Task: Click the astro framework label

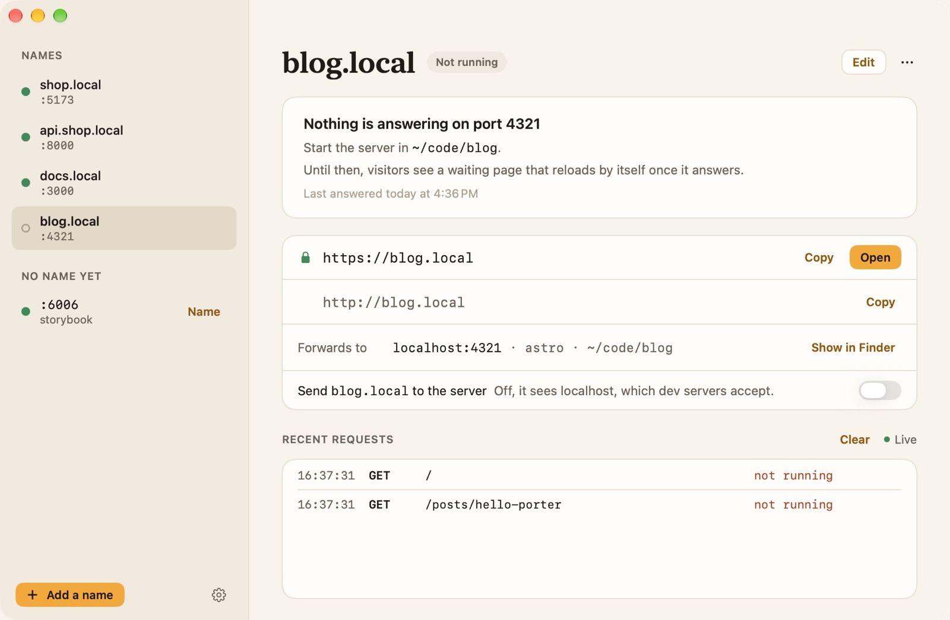Action: pos(544,348)
